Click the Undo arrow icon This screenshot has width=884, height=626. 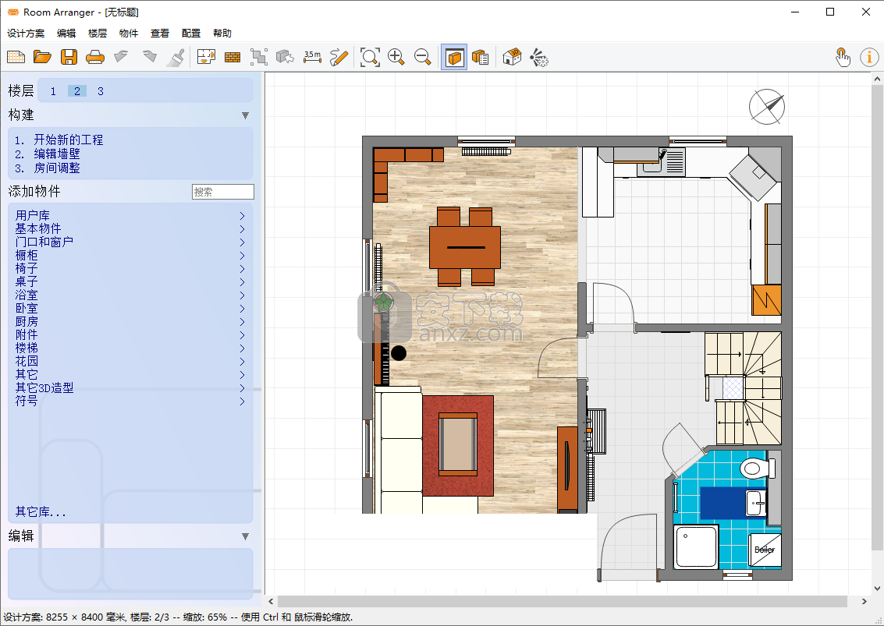pyautogui.click(x=121, y=57)
